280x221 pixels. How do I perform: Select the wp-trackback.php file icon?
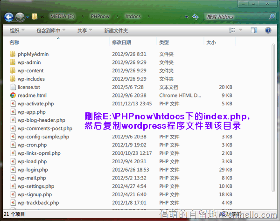pos(13,203)
